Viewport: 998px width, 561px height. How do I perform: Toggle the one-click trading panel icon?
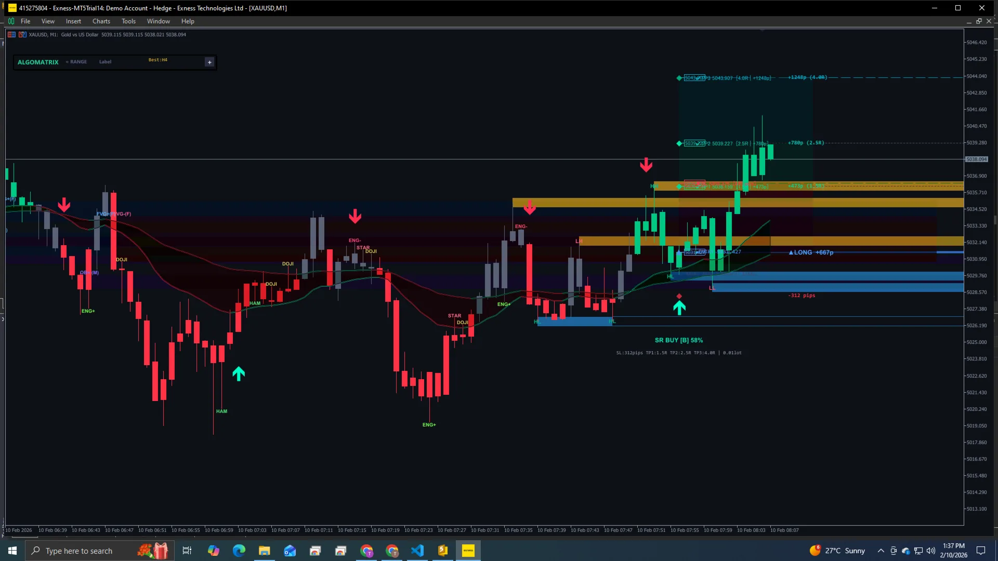tap(22, 34)
